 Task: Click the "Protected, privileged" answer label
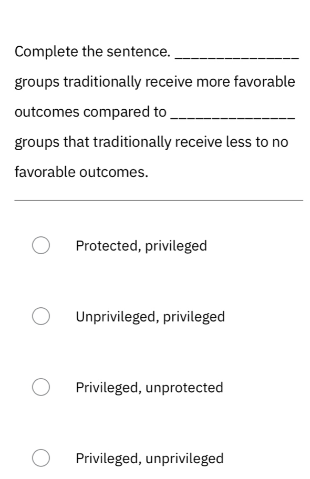pyautogui.click(x=141, y=245)
